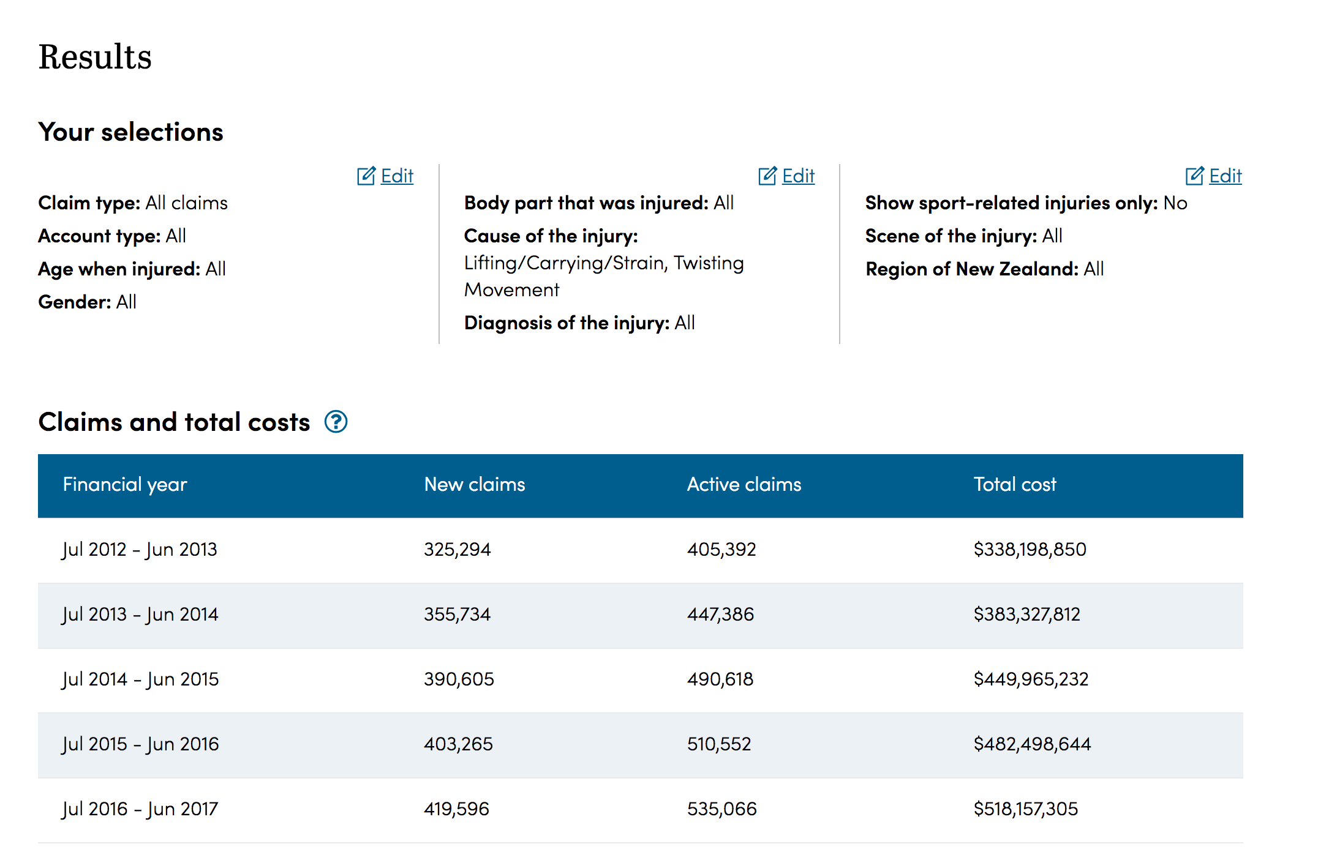The width and height of the screenshot is (1318, 863).
Task: Click the new claims value 355,734
Action: point(458,615)
